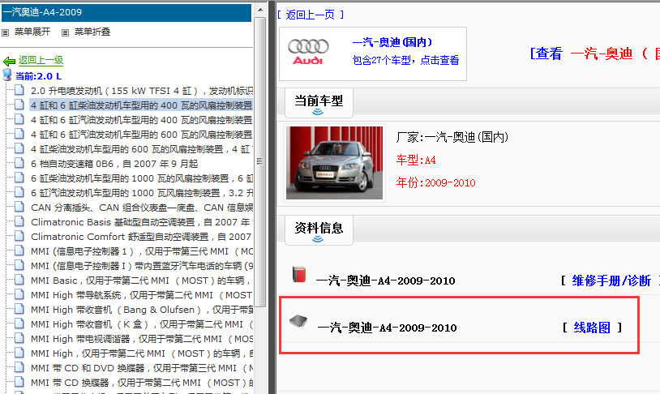660x394 pixels.
Task: Open MMI High 带收音机 (K 盒) entry
Action: point(141,324)
